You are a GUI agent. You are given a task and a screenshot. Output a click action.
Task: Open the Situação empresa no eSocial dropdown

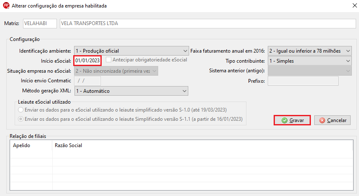point(116,71)
